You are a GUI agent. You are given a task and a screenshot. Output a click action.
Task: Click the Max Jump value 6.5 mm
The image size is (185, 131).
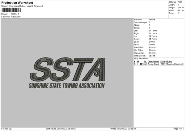pos(152,53)
